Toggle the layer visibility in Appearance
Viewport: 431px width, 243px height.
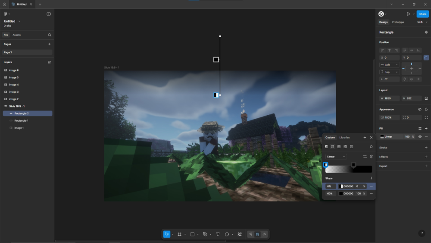click(x=420, y=110)
